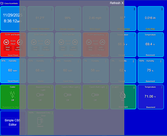Decrease the Guest Wing heat setpoint
Viewport: 167px width, 136px height.
61,42
